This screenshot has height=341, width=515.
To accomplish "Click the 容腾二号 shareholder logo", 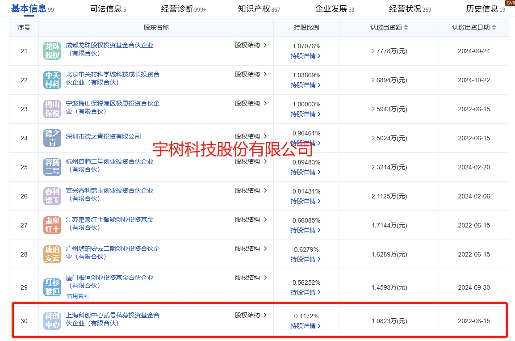I will pyautogui.click(x=52, y=167).
